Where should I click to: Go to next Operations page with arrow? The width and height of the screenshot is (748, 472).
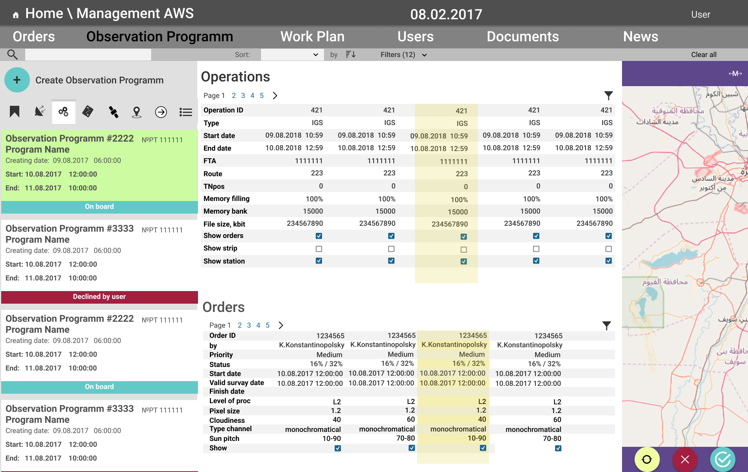(x=275, y=96)
